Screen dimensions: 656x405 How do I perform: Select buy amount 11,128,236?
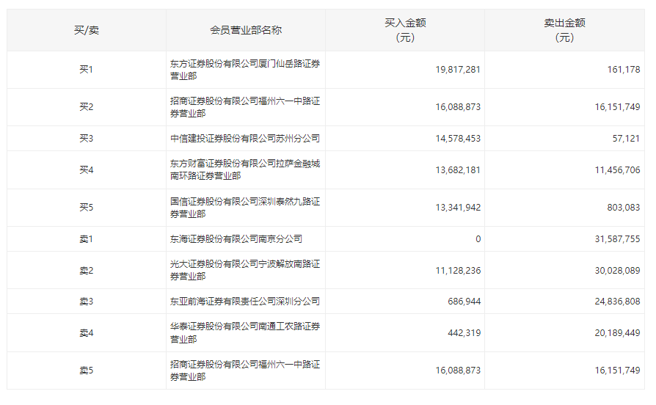458,271
